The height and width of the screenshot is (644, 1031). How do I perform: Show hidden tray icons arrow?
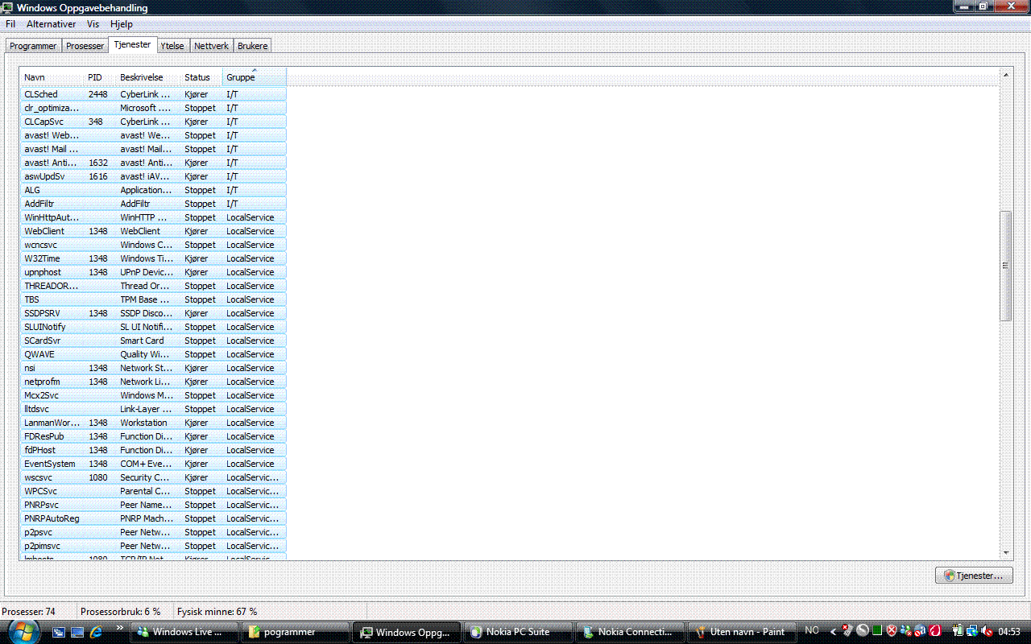(833, 632)
